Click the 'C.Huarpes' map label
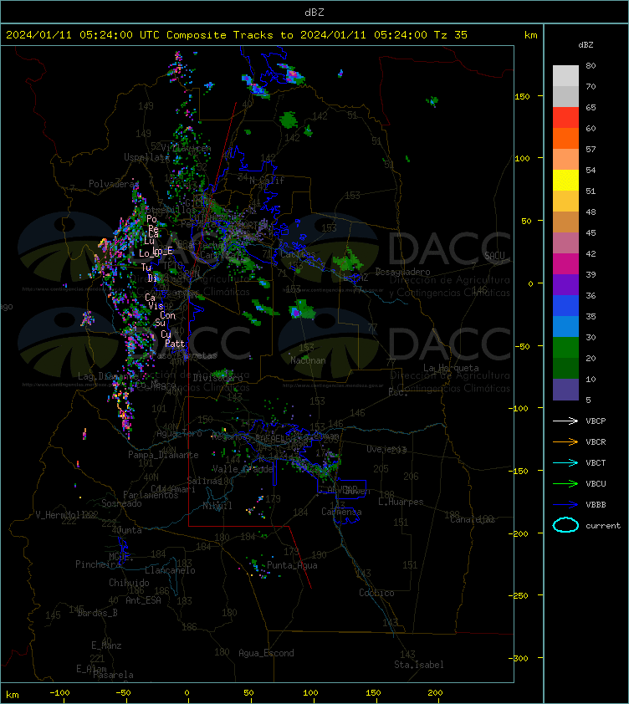The width and height of the screenshot is (629, 704). pyautogui.click(x=401, y=502)
